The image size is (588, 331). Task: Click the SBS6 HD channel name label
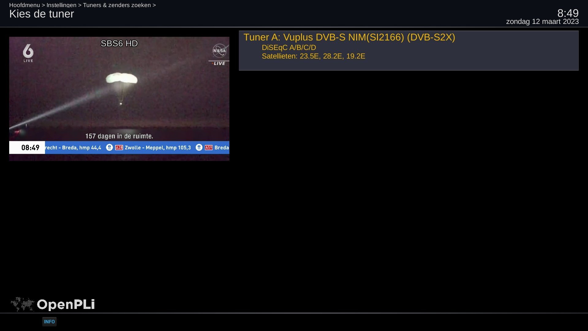[119, 44]
